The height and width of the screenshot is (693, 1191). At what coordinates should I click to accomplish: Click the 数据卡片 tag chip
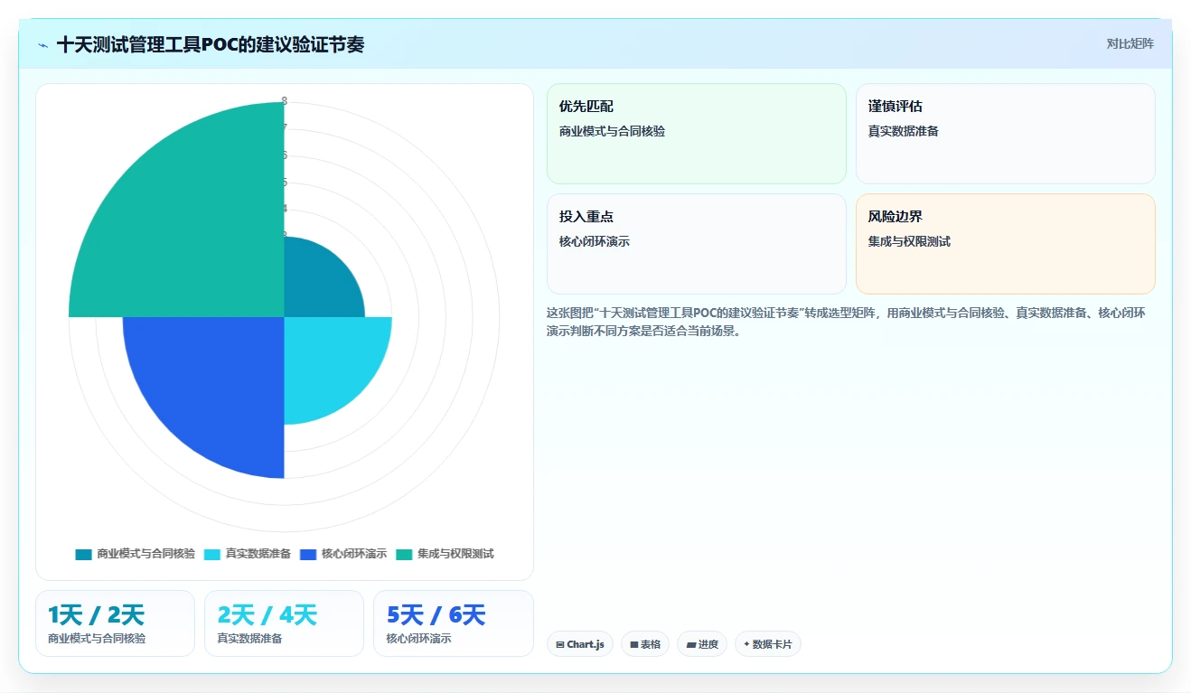pos(767,644)
